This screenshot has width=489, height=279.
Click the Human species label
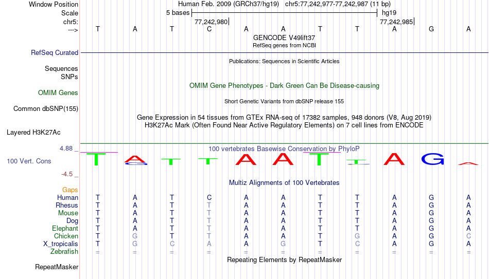tap(67, 198)
